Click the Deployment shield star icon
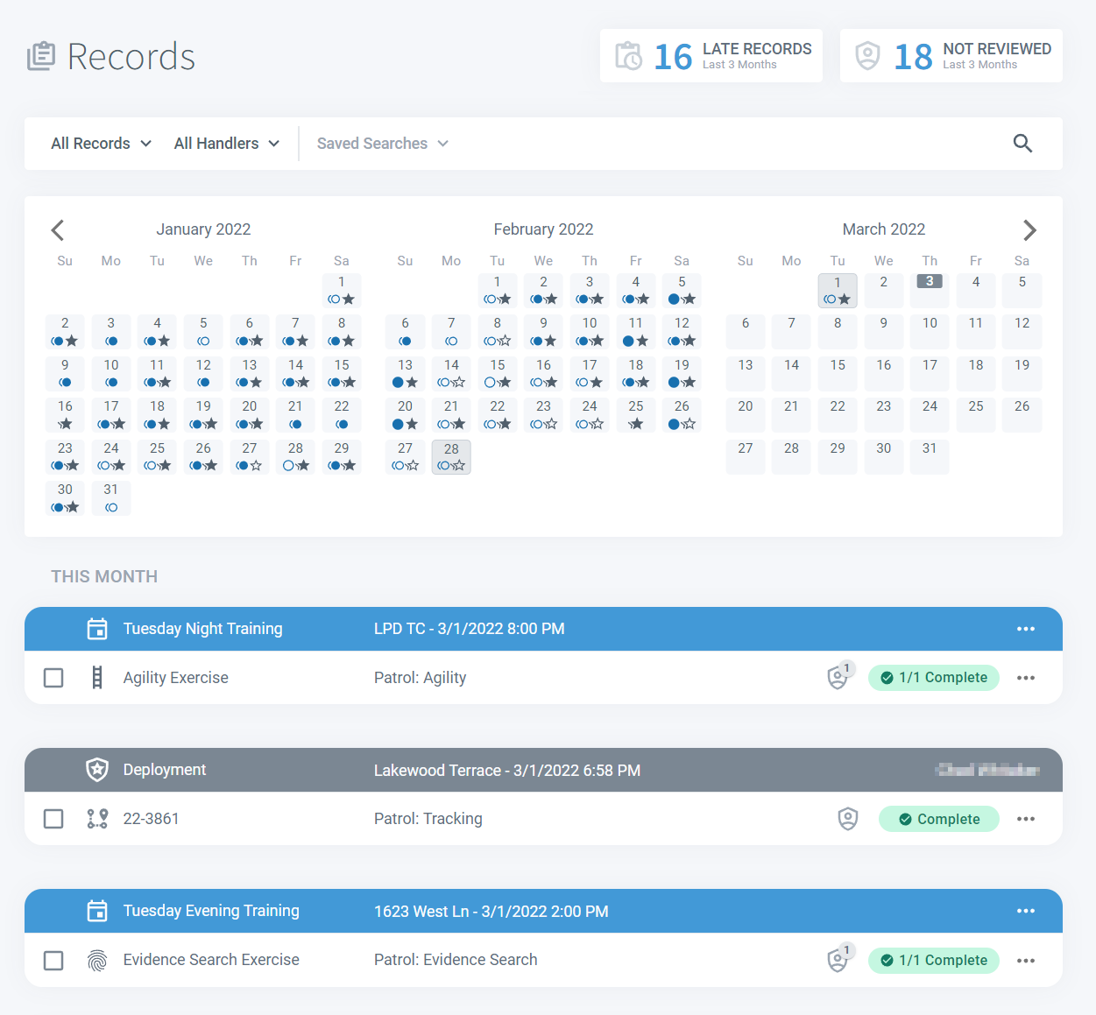 click(x=97, y=770)
